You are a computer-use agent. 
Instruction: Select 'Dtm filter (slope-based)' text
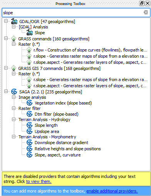[x=57, y=114]
